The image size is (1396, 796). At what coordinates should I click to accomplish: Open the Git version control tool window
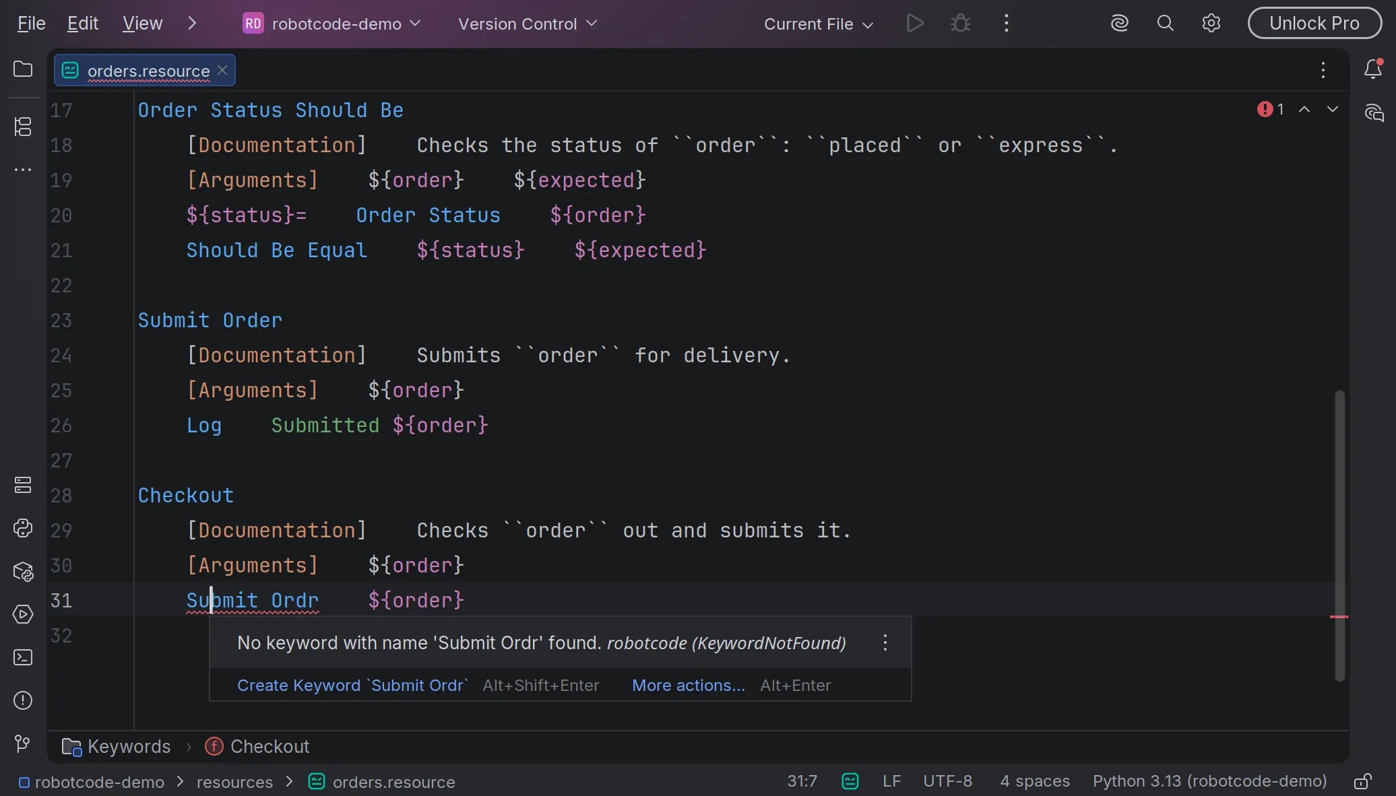tap(23, 743)
